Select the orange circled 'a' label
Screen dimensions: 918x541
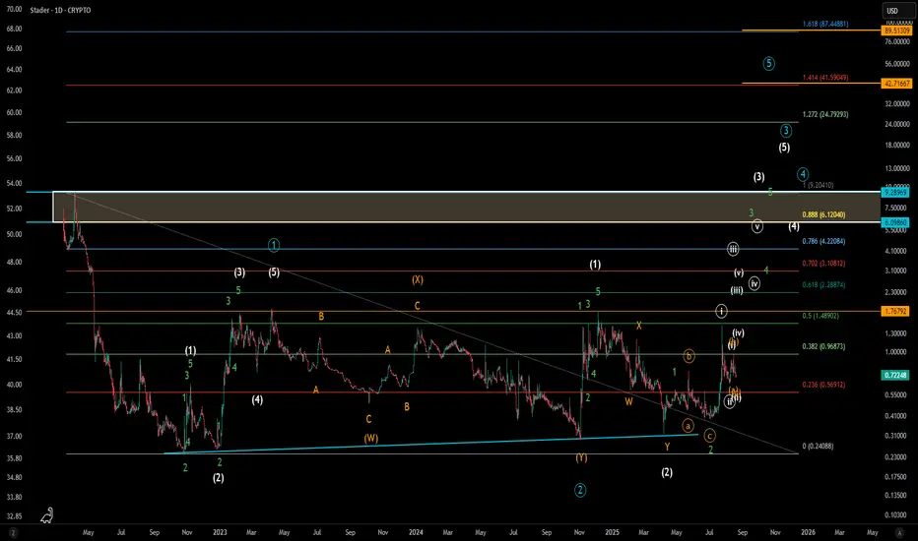(x=688, y=425)
